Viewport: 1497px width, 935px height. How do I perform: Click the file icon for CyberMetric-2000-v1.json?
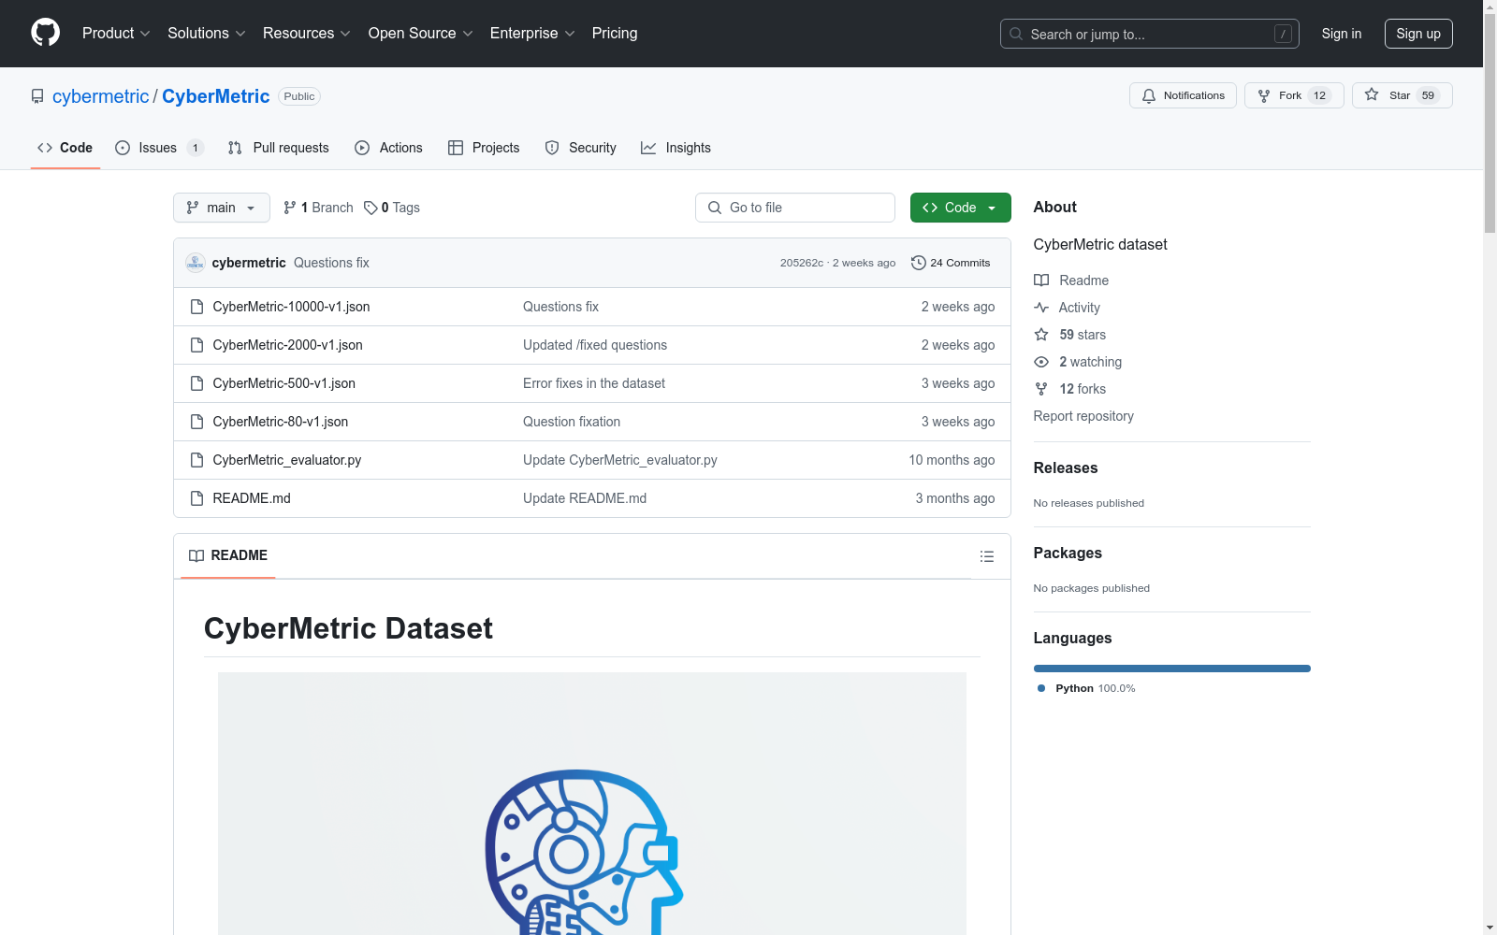click(196, 345)
